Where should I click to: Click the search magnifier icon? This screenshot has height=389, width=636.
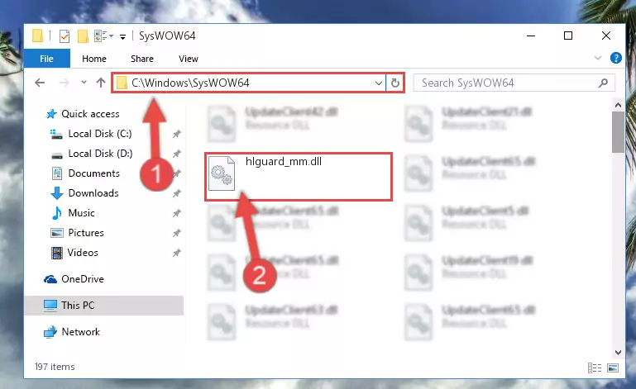603,83
